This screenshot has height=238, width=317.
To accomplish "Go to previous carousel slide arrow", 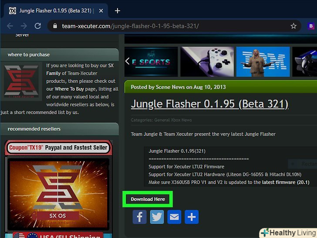I will pyautogui.click(x=127, y=61).
